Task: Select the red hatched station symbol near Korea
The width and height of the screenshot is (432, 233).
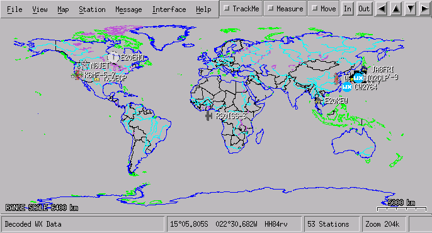Action: 337,79
